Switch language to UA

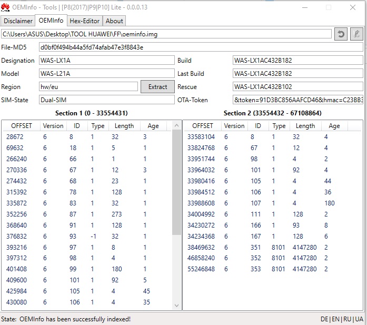click(x=359, y=319)
